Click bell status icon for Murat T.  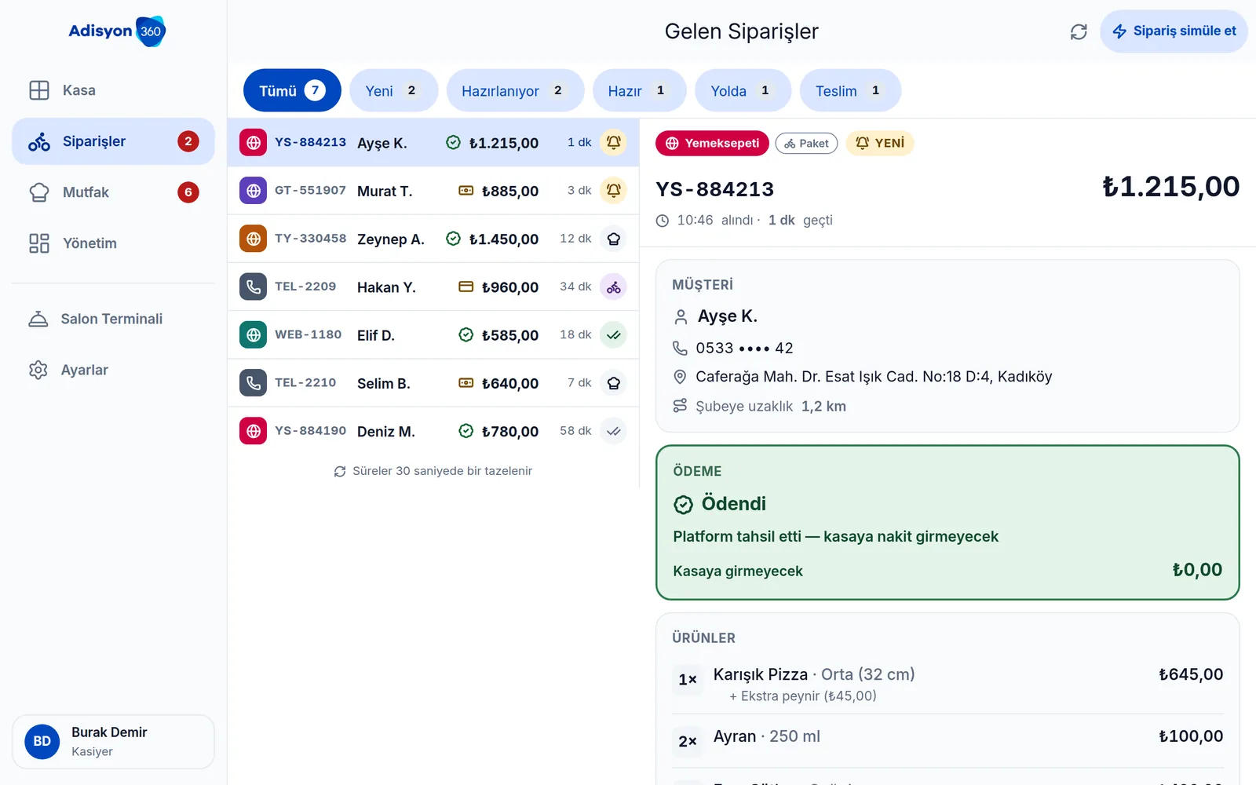pyautogui.click(x=613, y=191)
